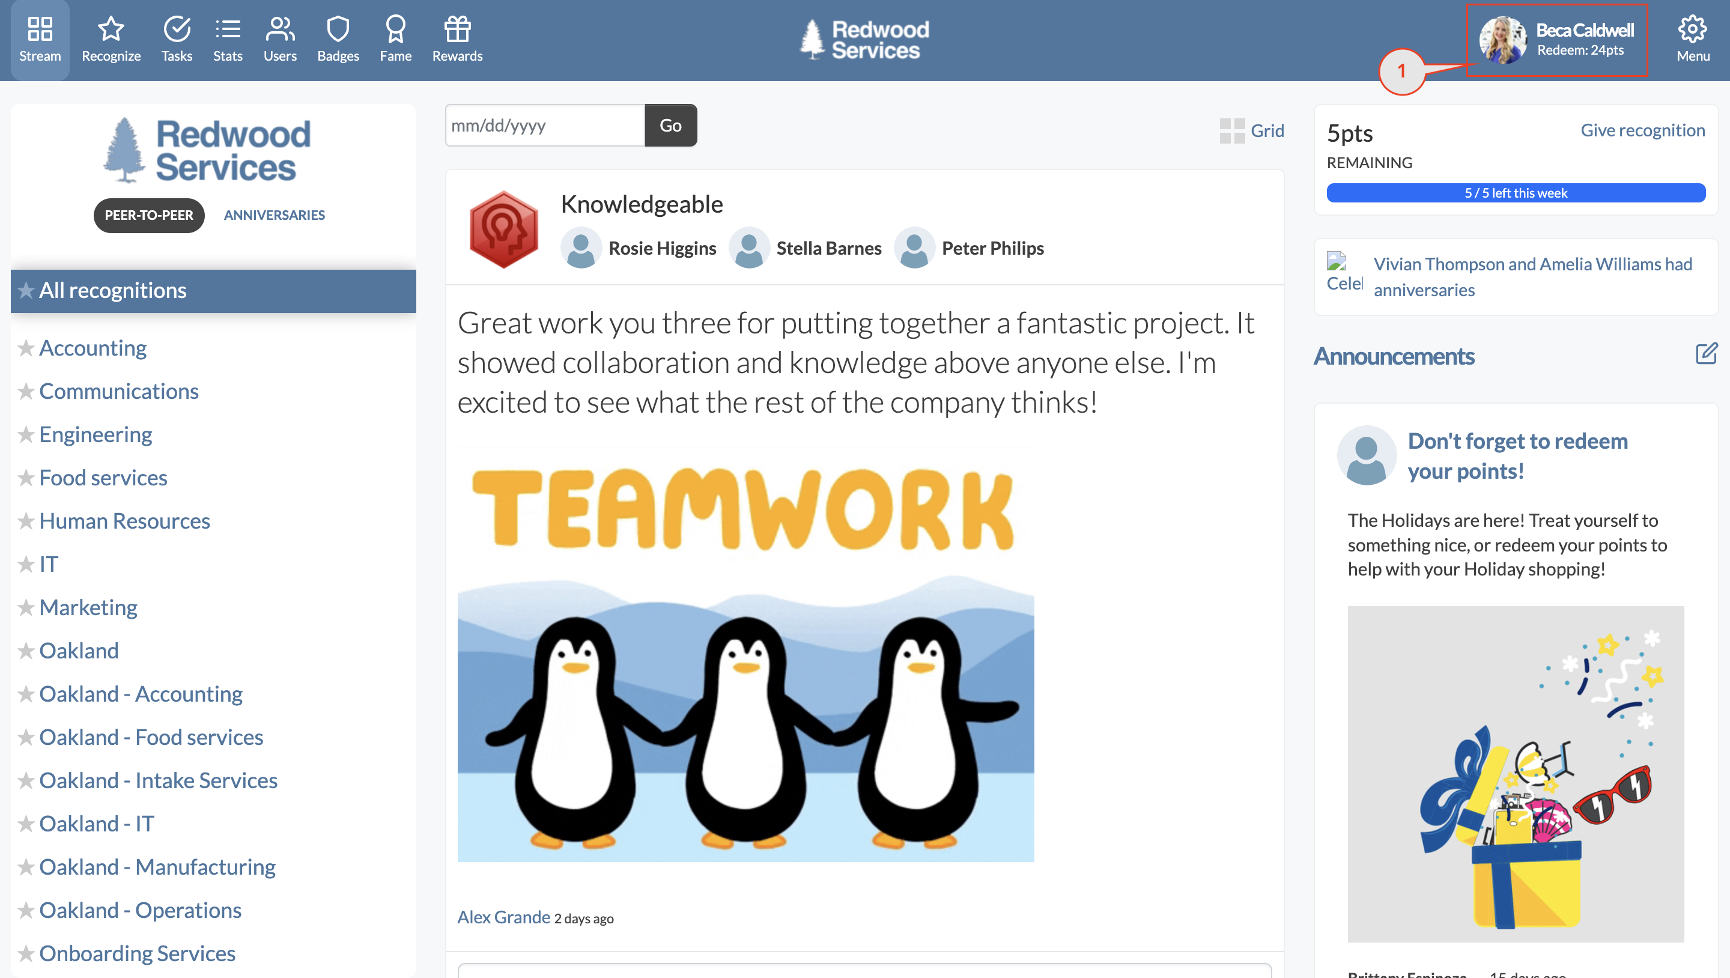Click the red Knowledgeable badge icon
Viewport: 1730px width, 978px height.
coord(504,228)
